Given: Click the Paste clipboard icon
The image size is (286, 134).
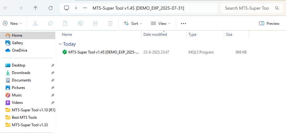Looking at the screenshot, I should coord(65,23).
